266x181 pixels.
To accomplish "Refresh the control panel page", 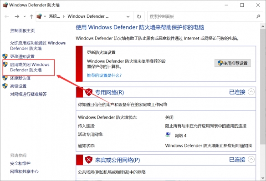I will [139, 16].
